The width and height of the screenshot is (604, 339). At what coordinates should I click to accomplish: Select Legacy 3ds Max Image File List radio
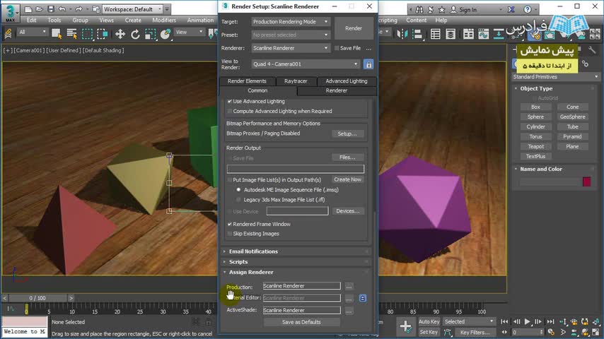click(238, 200)
